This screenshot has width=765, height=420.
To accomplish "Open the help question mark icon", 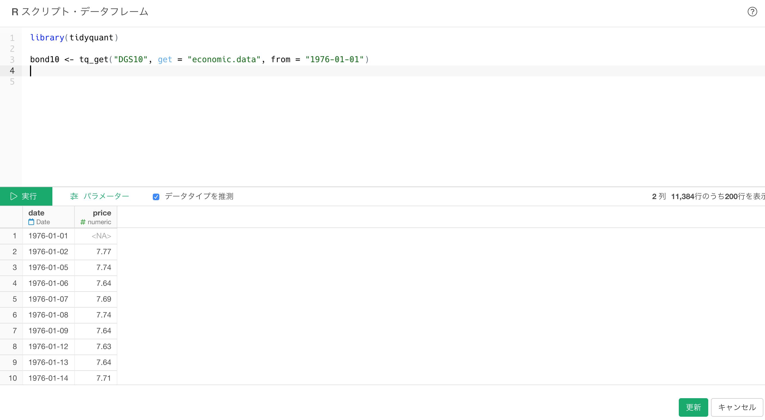I will (752, 12).
